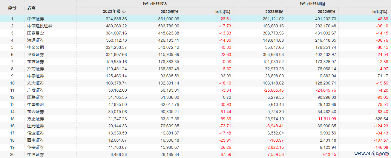Click the cell showing 851,090.06
391x158 pixels.
169,19
